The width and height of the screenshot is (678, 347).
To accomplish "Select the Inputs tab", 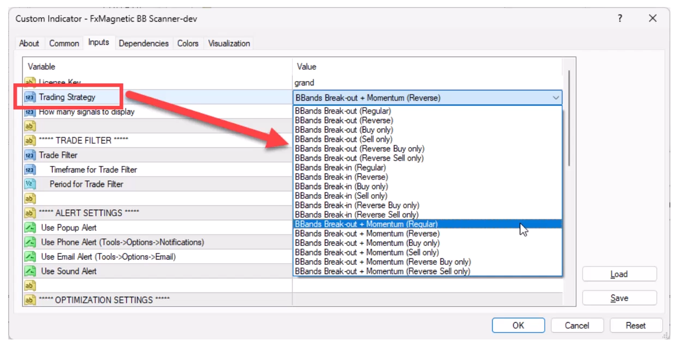I will click(x=99, y=42).
